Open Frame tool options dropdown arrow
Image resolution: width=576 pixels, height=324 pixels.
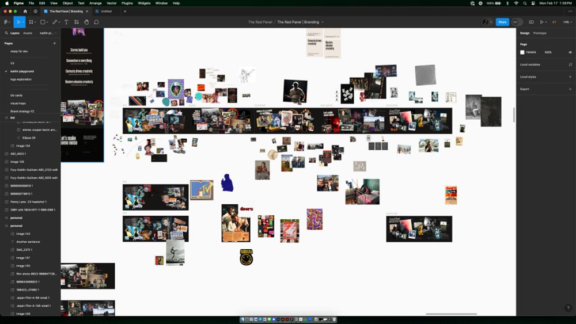tap(35, 22)
